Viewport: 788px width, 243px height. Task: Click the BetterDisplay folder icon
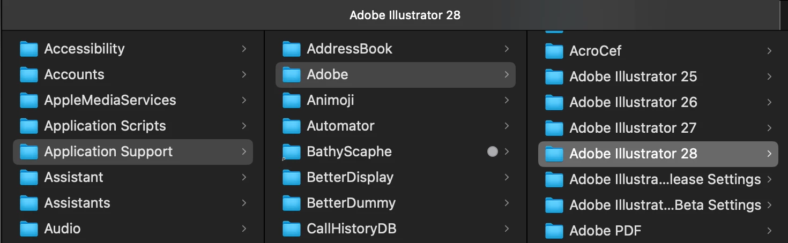click(292, 178)
